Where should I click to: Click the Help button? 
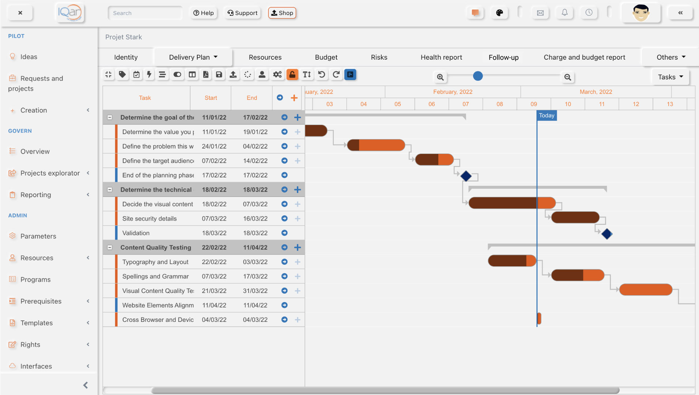tap(203, 13)
